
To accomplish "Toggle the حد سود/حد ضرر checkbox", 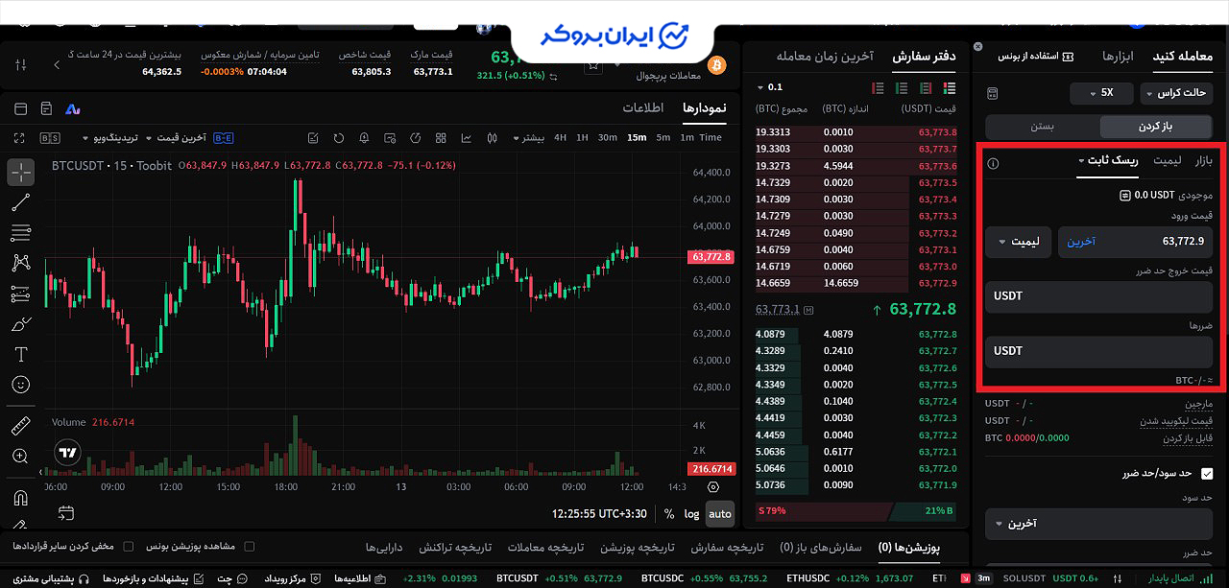I will (x=1207, y=473).
